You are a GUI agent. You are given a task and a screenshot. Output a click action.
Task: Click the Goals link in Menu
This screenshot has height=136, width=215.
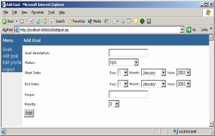coord(7,49)
